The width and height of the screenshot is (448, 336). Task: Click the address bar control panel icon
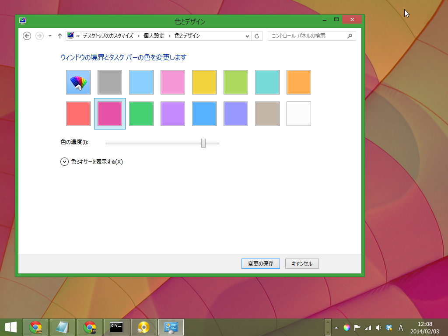click(x=70, y=35)
